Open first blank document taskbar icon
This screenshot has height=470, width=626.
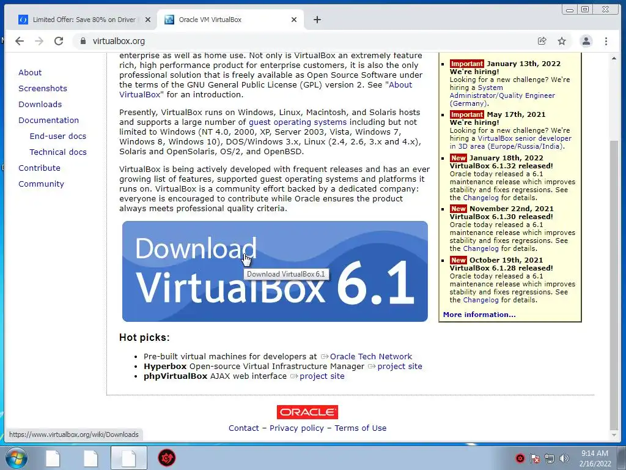[x=53, y=458]
